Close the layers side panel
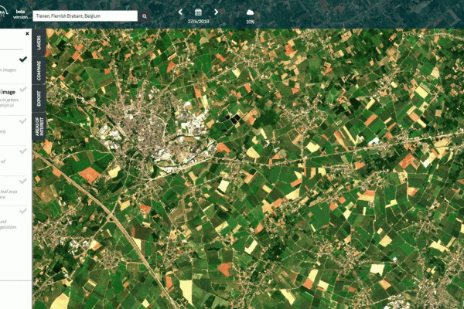 pyautogui.click(x=27, y=34)
